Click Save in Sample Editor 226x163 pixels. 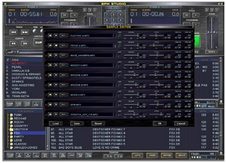coord(77,124)
